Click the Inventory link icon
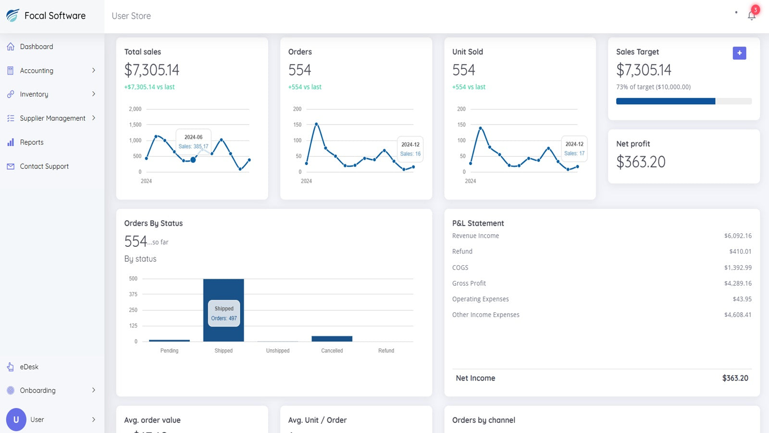 click(11, 94)
